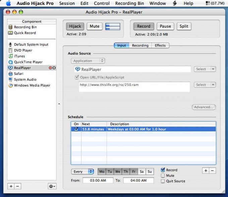Click the Split recording button

[x=184, y=26]
